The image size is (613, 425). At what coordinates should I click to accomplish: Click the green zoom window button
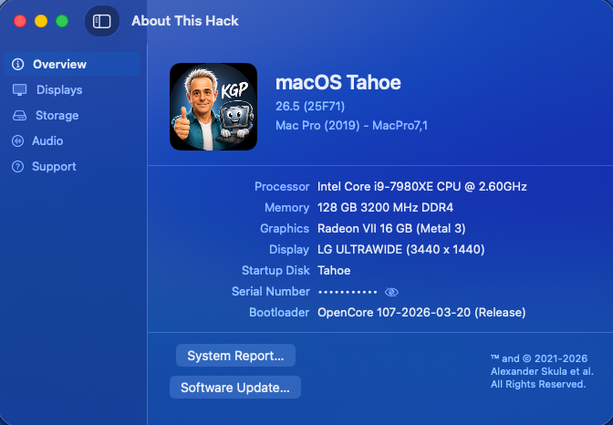point(62,21)
